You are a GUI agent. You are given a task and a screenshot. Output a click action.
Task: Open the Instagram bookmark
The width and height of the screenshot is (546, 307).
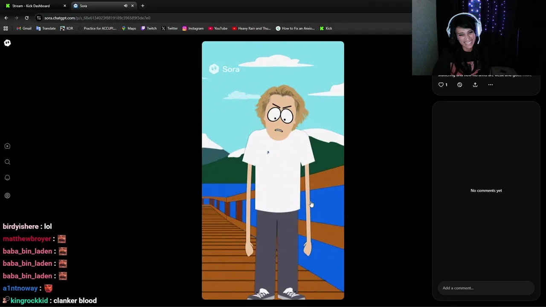pyautogui.click(x=193, y=29)
